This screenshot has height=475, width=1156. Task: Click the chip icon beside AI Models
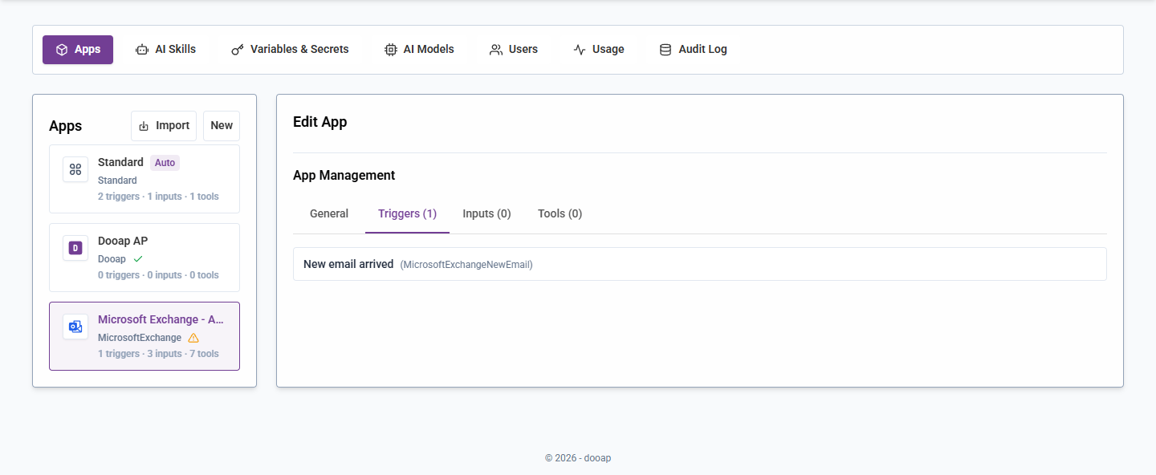[391, 50]
